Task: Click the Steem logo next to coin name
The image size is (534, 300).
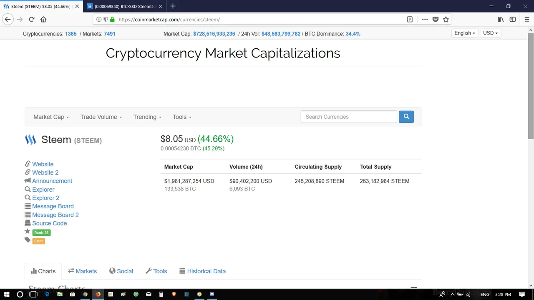Action: [30, 140]
